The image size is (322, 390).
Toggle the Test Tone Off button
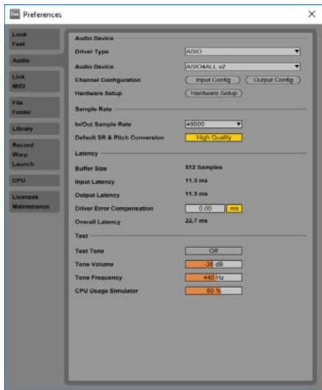point(214,251)
